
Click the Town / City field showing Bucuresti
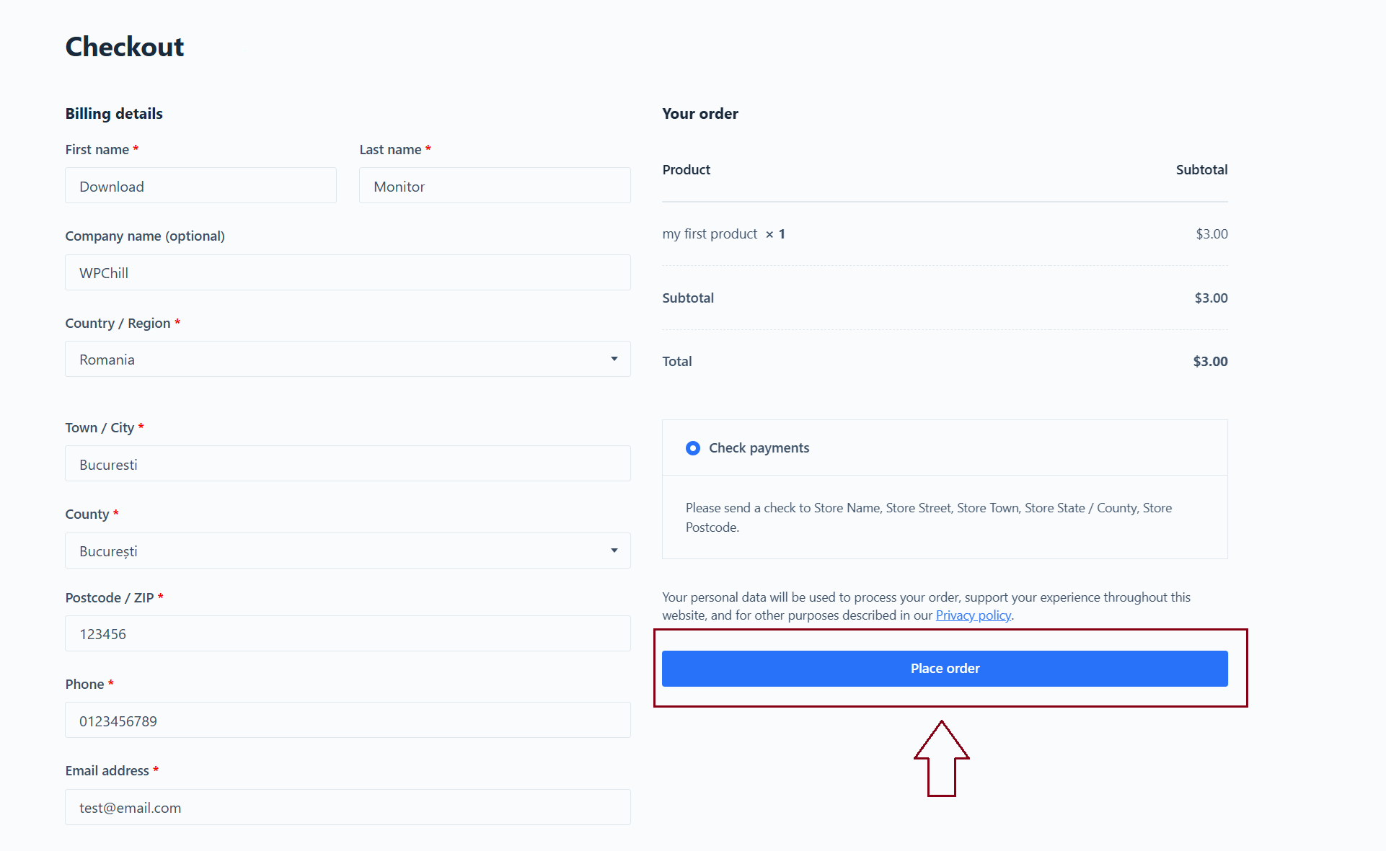pyautogui.click(x=348, y=463)
